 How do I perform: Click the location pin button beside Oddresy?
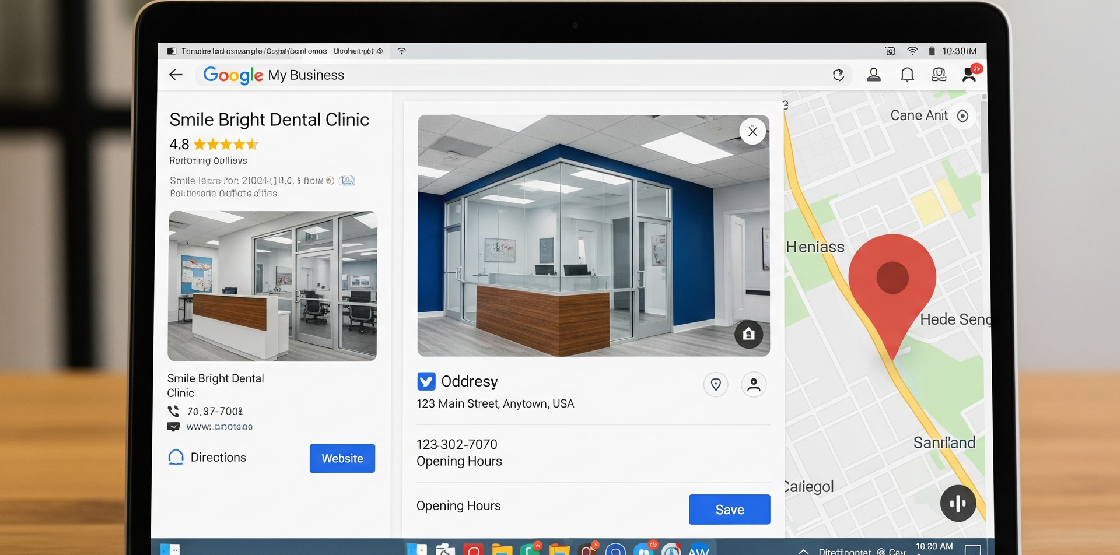coord(716,385)
